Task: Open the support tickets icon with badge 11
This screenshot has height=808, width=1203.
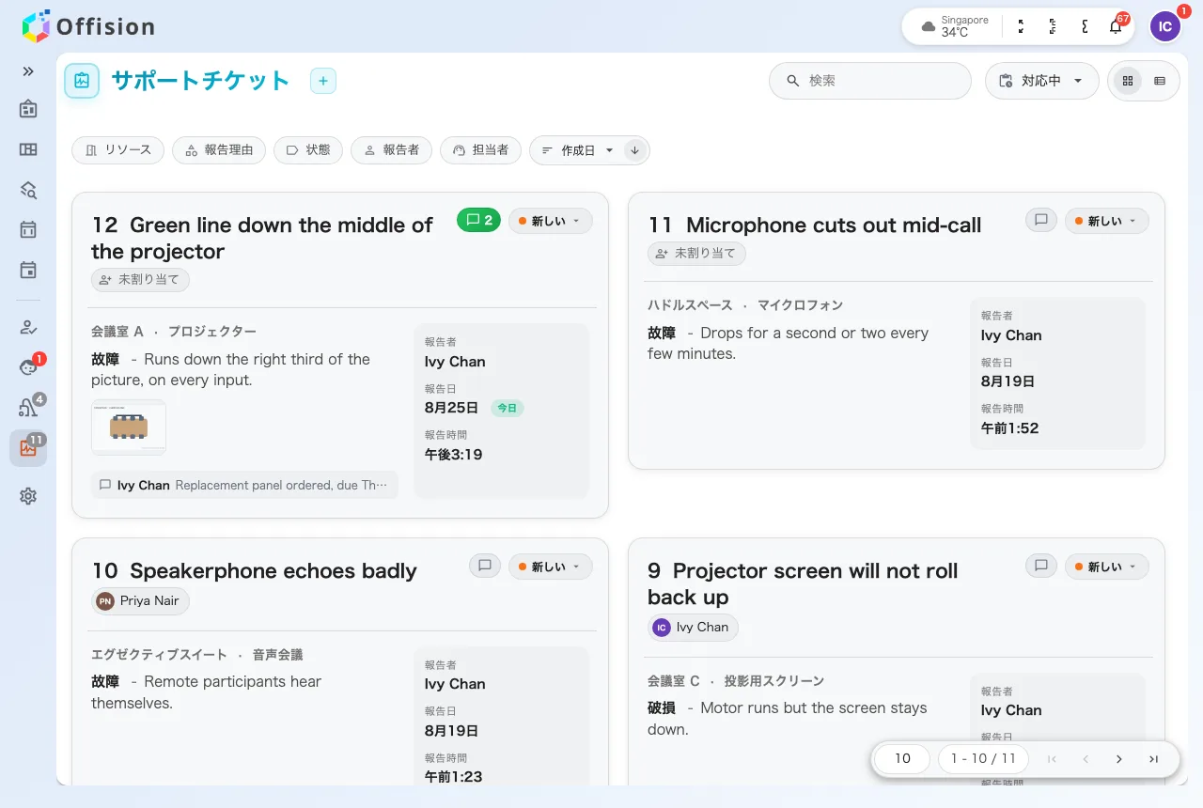Action: (28, 448)
